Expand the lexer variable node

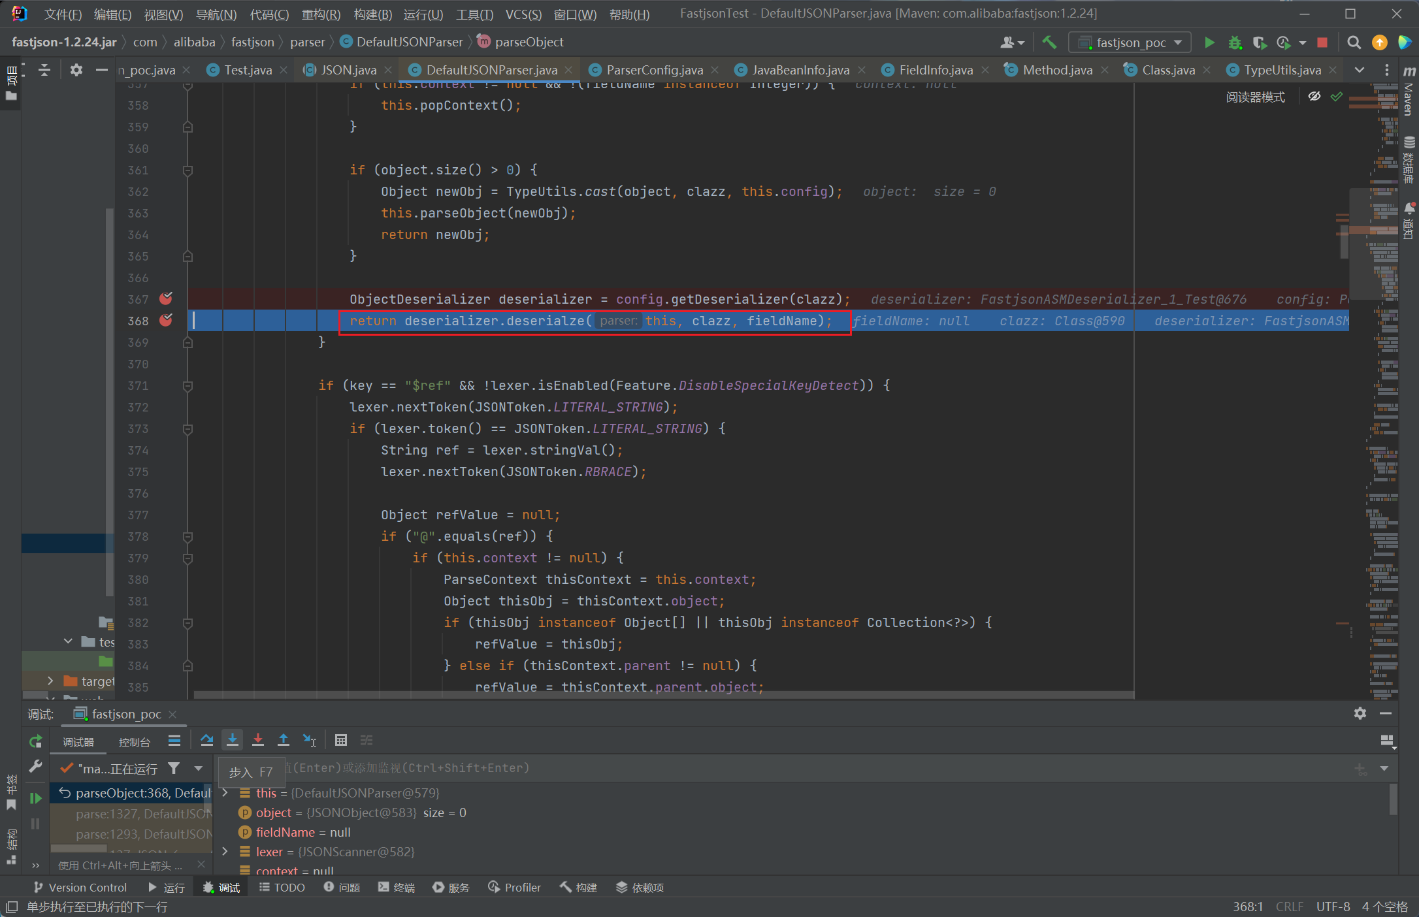tap(225, 852)
